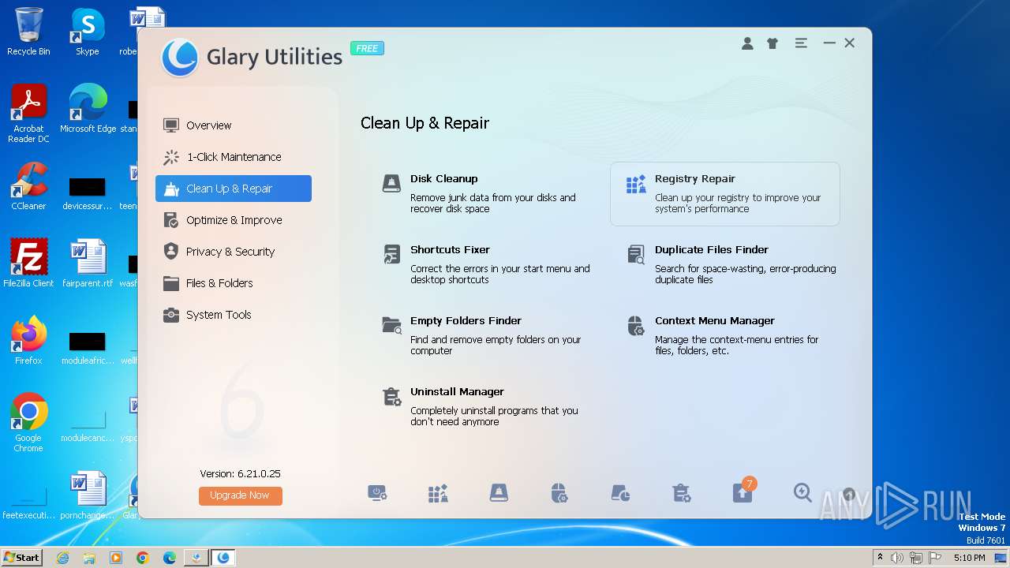Image resolution: width=1010 pixels, height=568 pixels.
Task: Open the Windows Start menu
Action: 22,557
